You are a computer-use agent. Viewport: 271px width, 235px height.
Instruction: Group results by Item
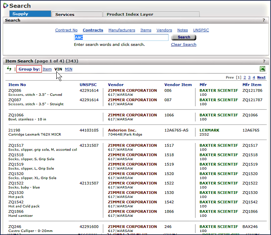click(47, 69)
